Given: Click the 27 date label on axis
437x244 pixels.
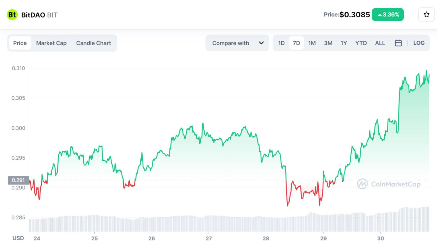Looking at the screenshot, I should [209, 238].
